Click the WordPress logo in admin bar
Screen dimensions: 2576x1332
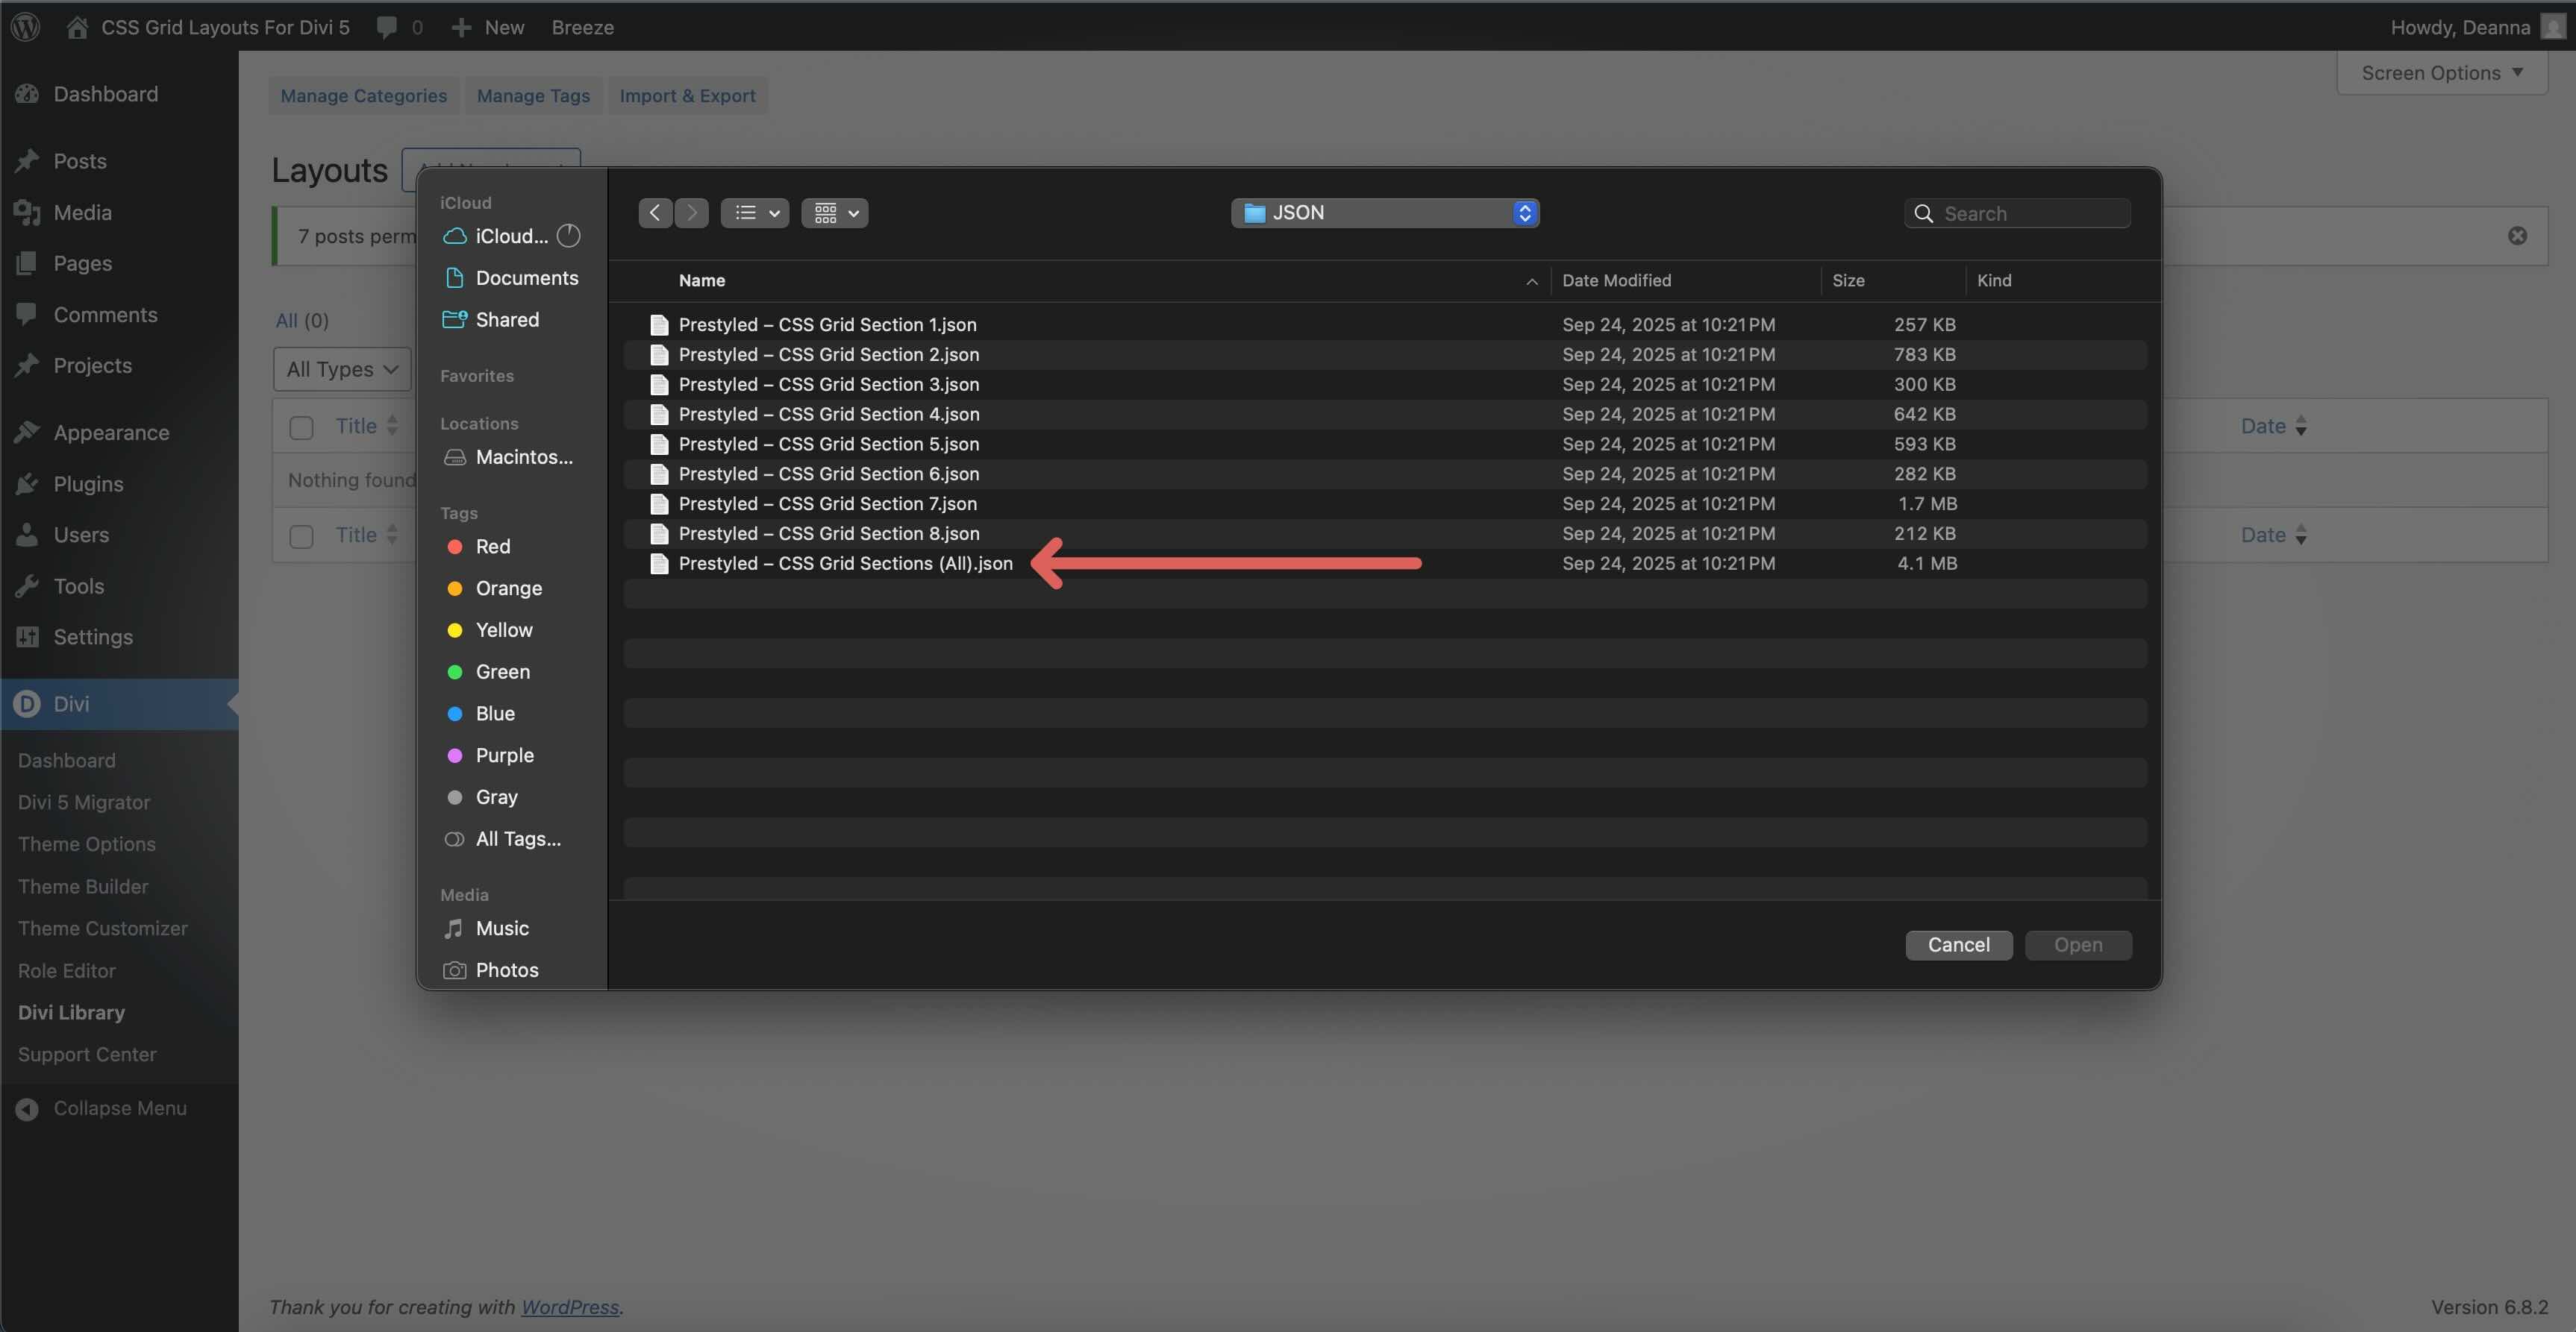click(26, 27)
